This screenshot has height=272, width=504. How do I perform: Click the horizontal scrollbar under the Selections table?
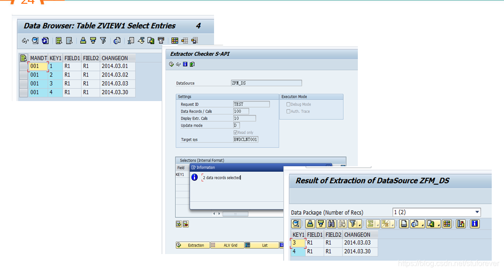point(235,213)
